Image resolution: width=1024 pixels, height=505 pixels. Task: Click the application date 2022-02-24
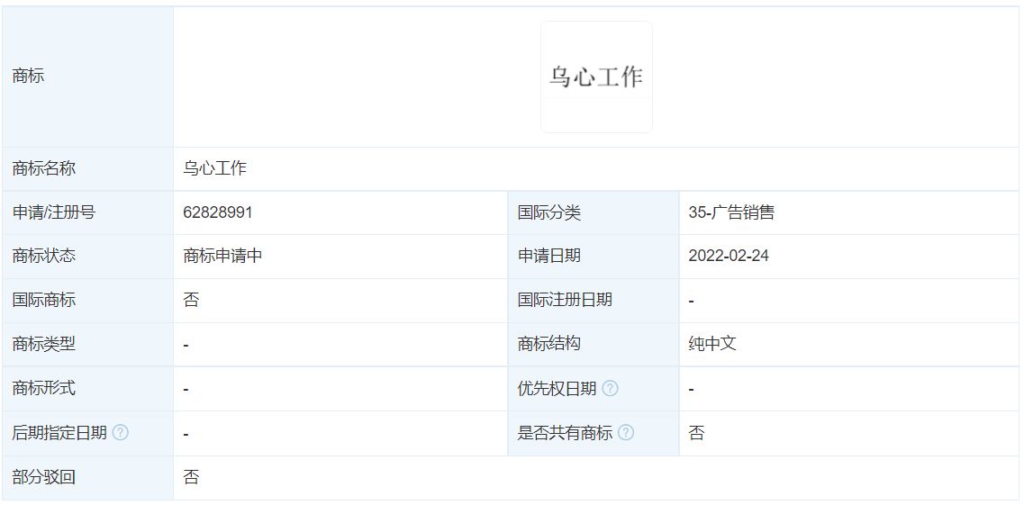[729, 256]
